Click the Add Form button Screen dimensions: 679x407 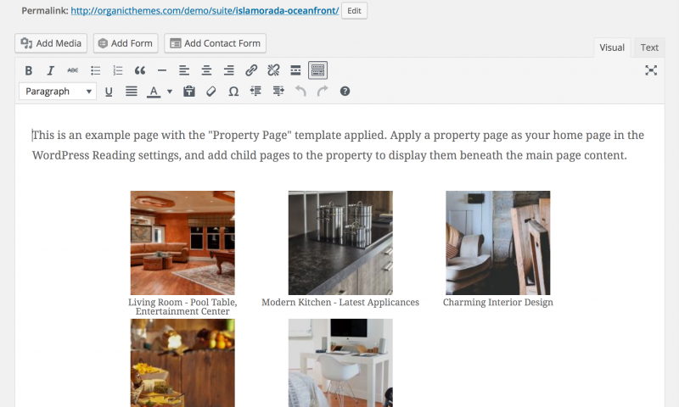click(x=126, y=43)
